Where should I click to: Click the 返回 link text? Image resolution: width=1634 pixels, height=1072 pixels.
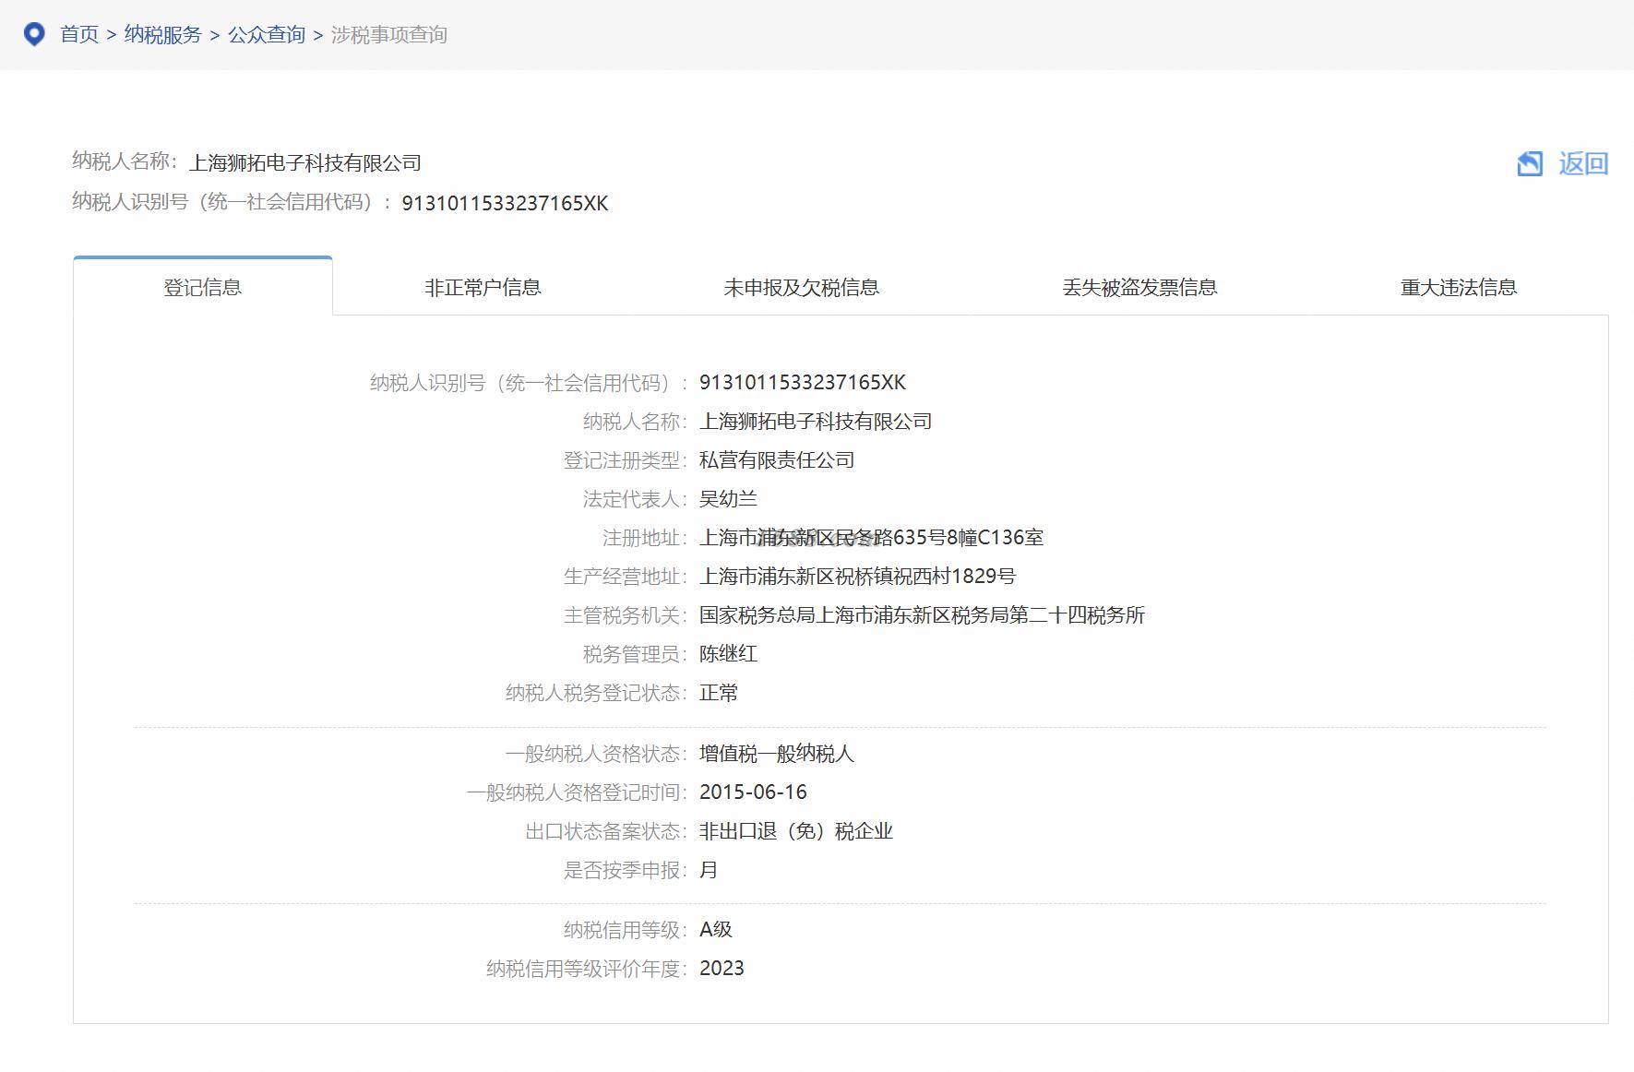pyautogui.click(x=1583, y=164)
